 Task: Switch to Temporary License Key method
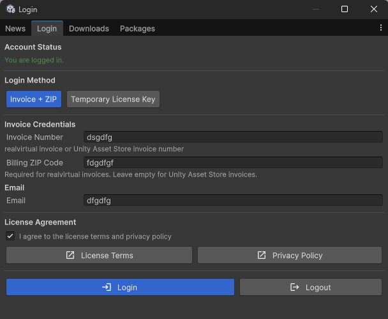(x=113, y=99)
